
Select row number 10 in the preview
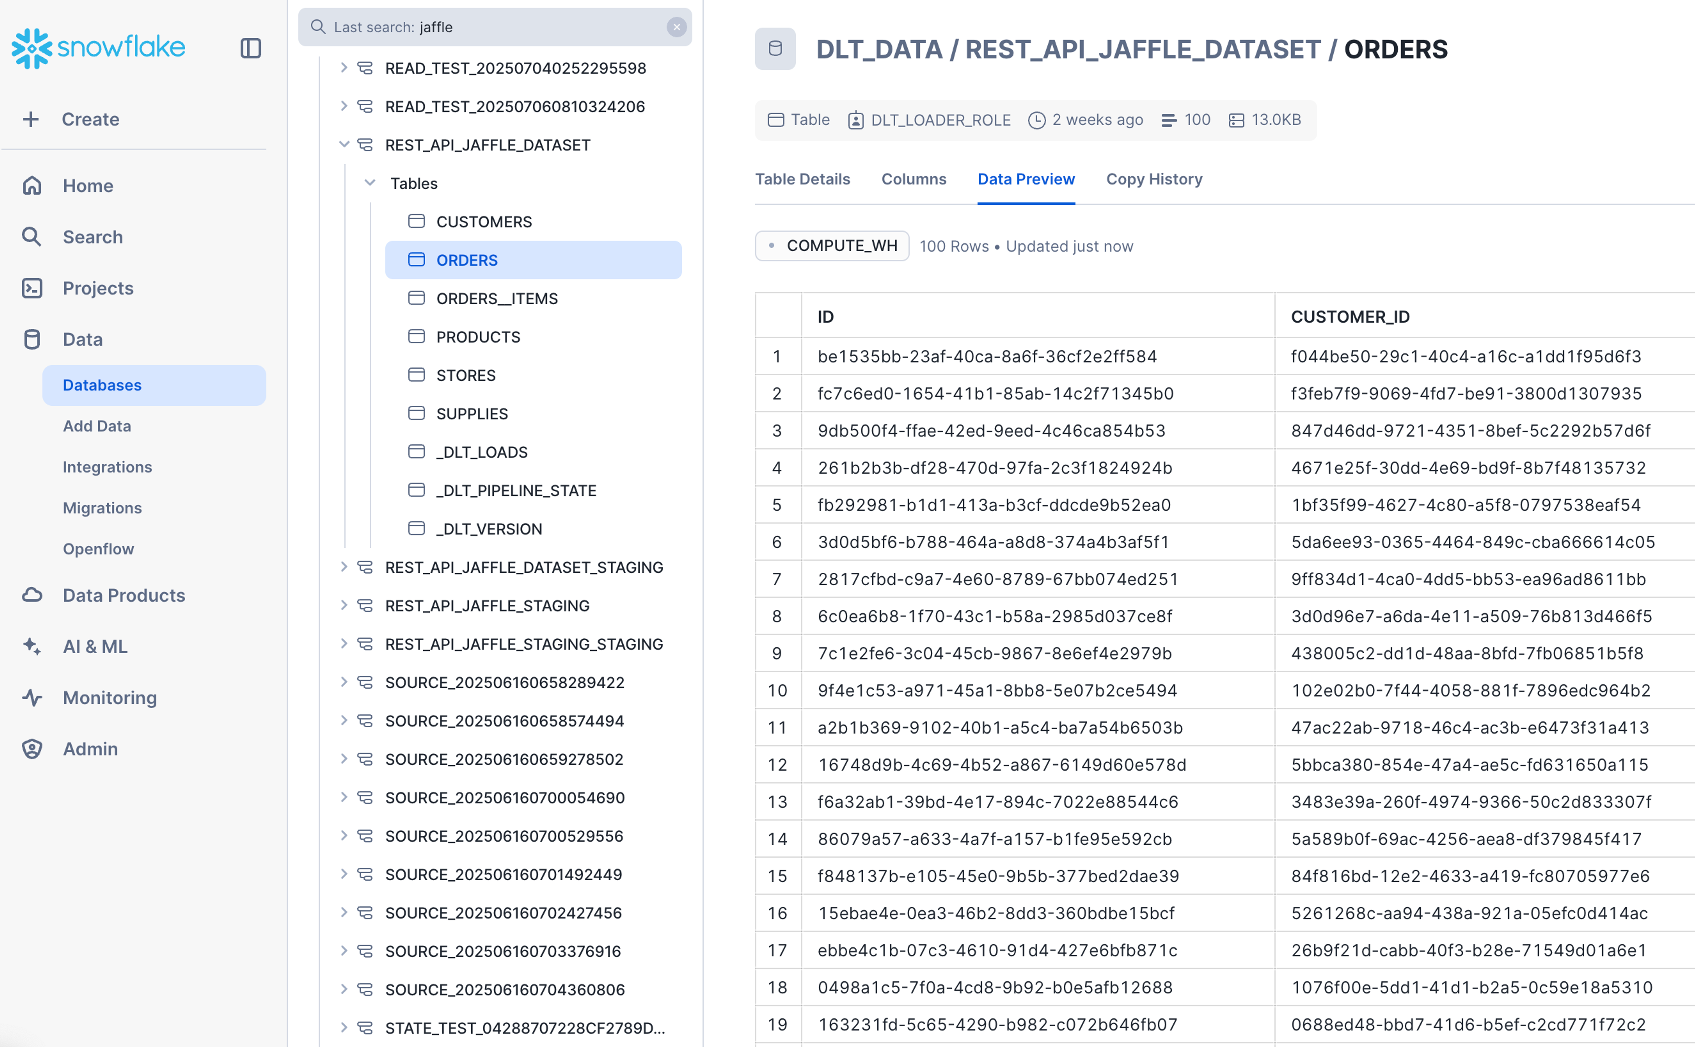tap(777, 690)
